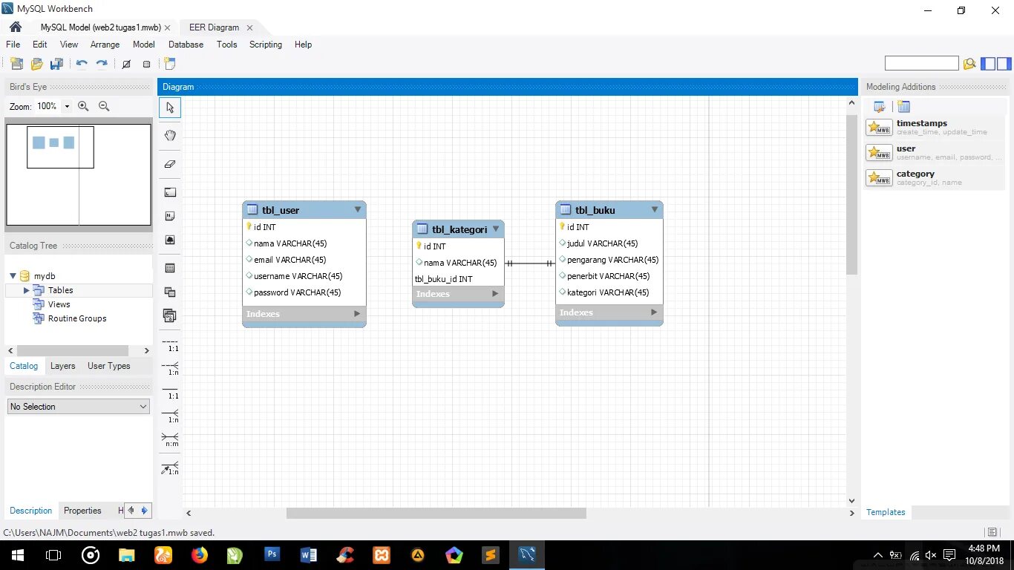Image resolution: width=1014 pixels, height=570 pixels.
Task: Collapse the tbl_user table box
Action: pyautogui.click(x=358, y=210)
